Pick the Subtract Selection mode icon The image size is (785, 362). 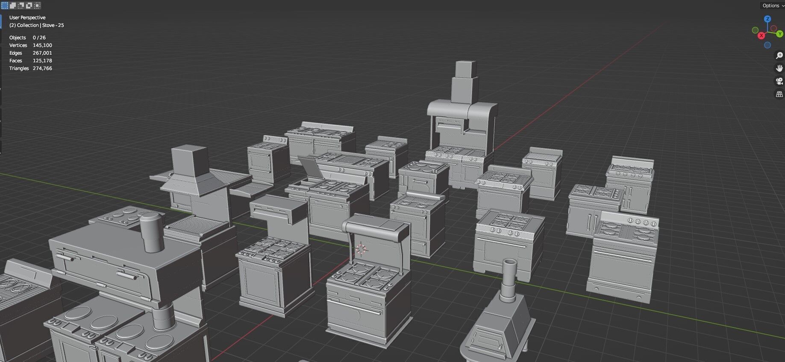pyautogui.click(x=21, y=6)
